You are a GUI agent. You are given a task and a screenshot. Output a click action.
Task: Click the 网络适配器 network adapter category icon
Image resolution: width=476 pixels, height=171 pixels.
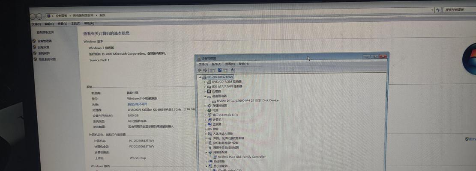point(210,152)
